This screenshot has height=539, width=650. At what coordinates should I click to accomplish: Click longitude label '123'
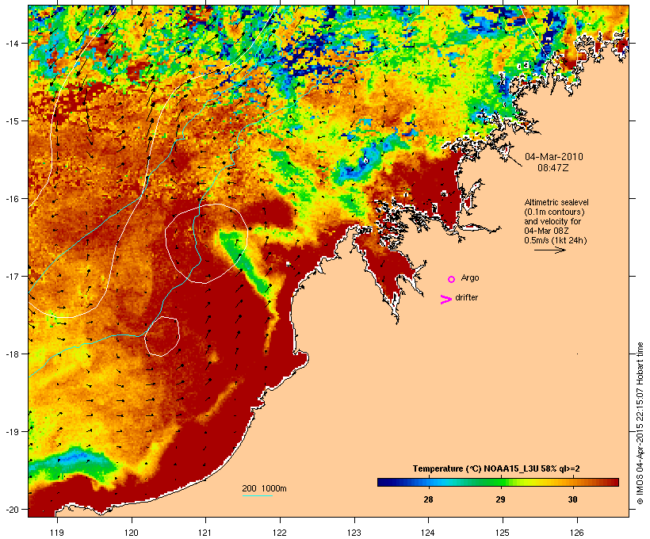pos(354,533)
